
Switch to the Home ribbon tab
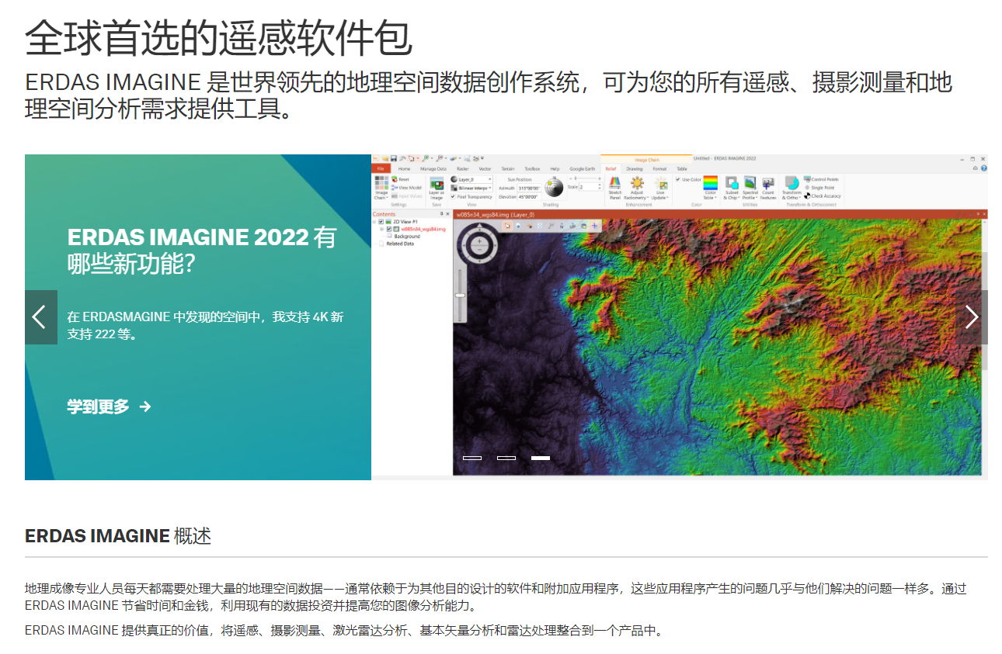(x=404, y=168)
